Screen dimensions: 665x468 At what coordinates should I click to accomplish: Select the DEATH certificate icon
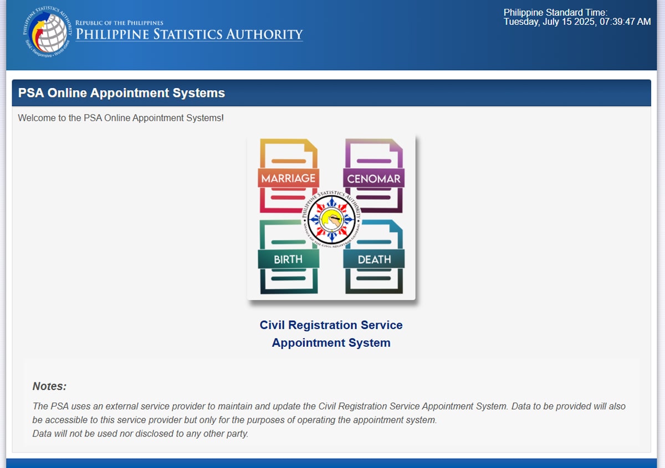point(374,258)
